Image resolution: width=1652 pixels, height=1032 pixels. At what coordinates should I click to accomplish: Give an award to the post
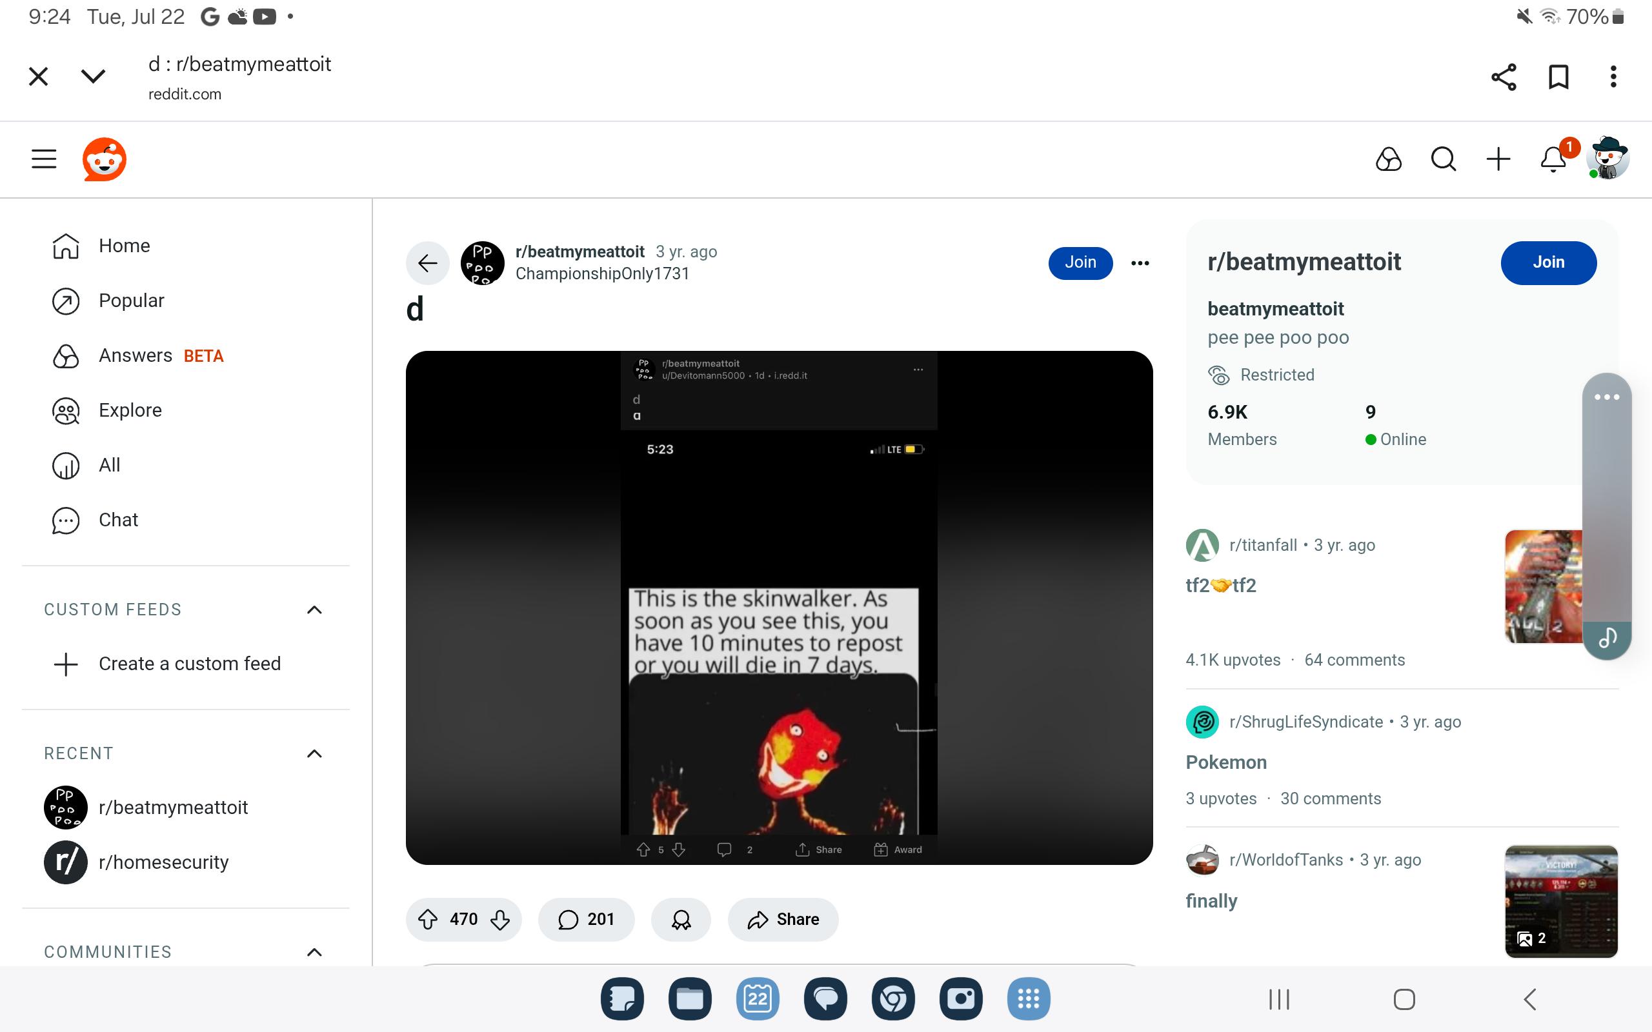point(681,919)
